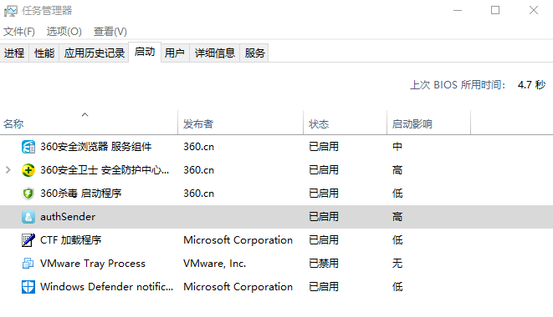Click Microsoft Corporation publisher in CTF row

click(238, 240)
